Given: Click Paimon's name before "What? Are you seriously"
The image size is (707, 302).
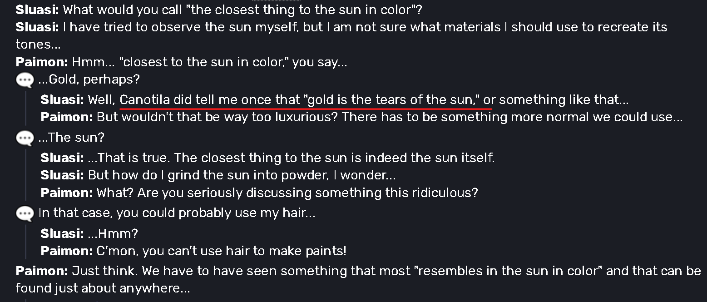Looking at the screenshot, I should [x=67, y=193].
